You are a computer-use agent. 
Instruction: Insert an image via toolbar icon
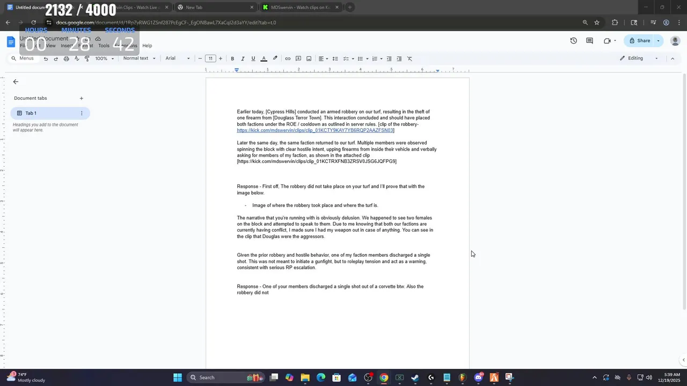click(x=309, y=58)
